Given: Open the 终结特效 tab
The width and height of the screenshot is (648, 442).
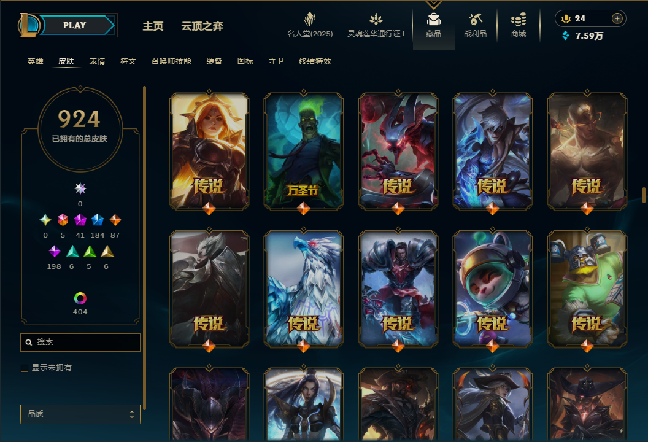Looking at the screenshot, I should [x=315, y=61].
